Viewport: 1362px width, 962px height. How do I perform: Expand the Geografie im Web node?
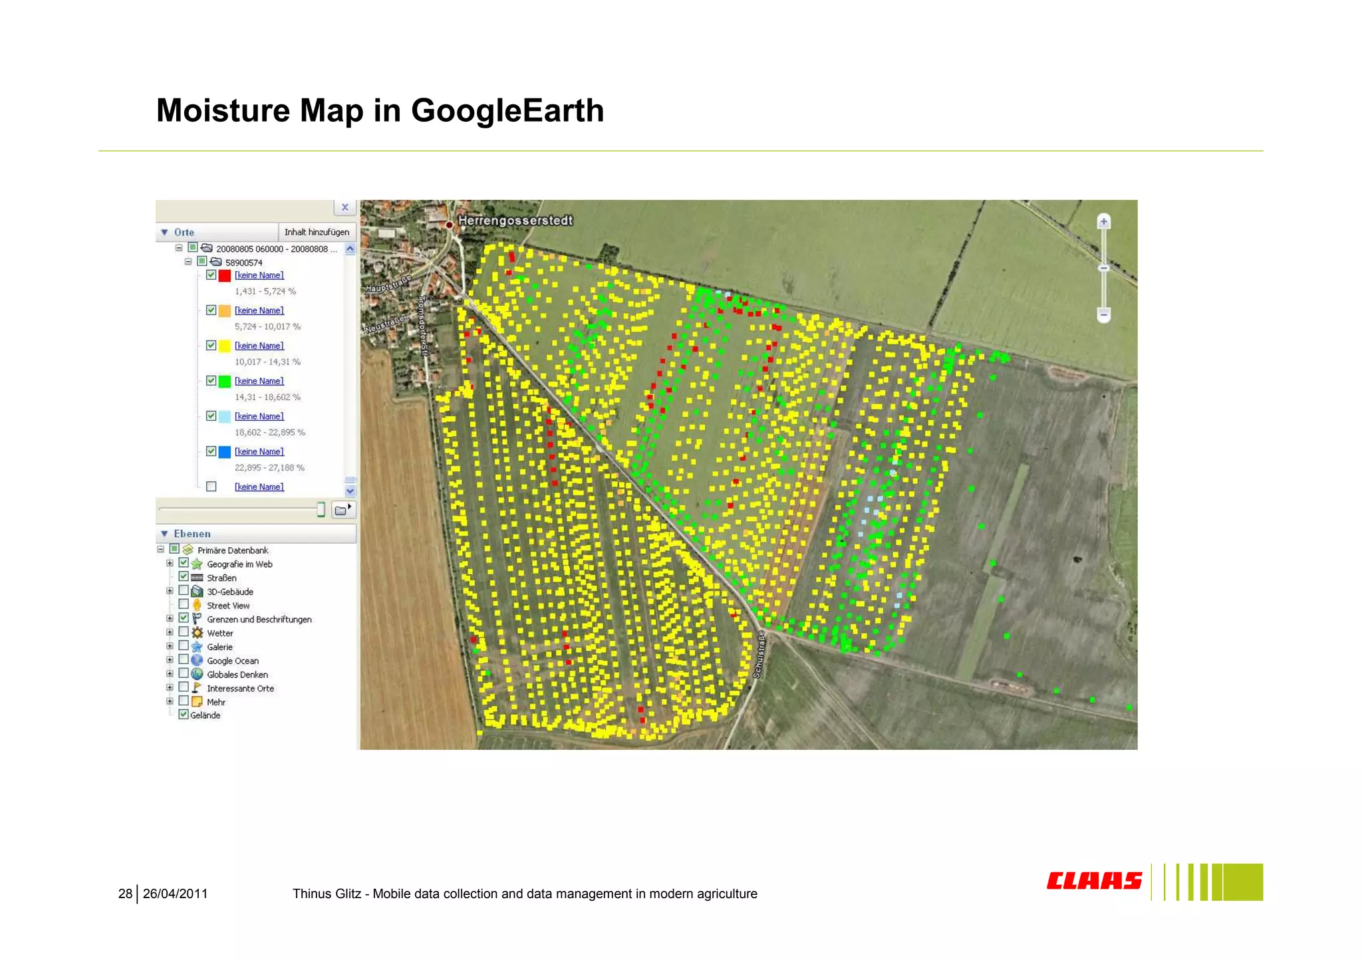pyautogui.click(x=170, y=564)
